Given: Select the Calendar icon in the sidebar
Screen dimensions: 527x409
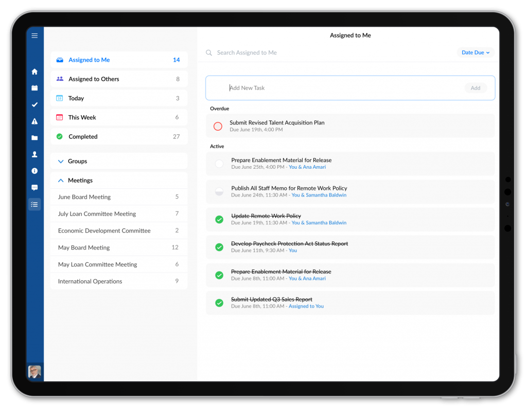Looking at the screenshot, I should point(34,88).
